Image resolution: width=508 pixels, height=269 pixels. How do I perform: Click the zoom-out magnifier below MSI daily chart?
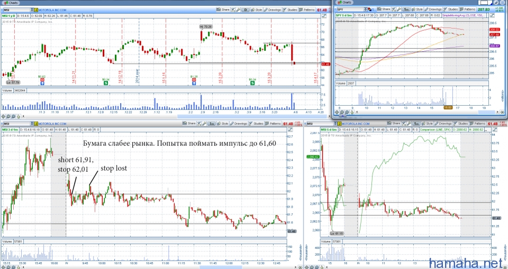[13, 117]
